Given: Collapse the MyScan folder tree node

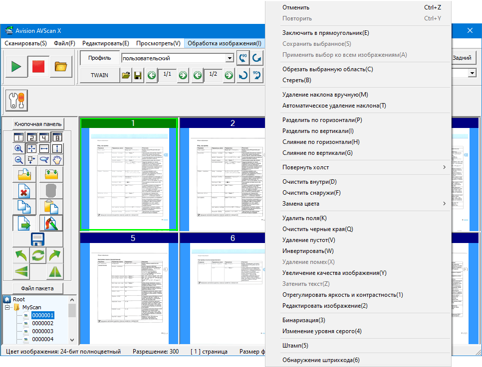Looking at the screenshot, I should point(7,307).
